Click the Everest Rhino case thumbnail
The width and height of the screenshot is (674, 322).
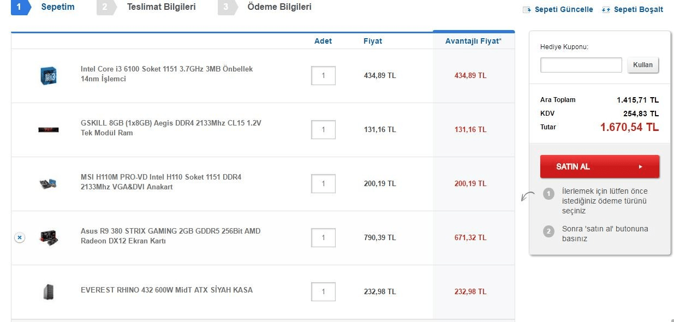(49, 291)
